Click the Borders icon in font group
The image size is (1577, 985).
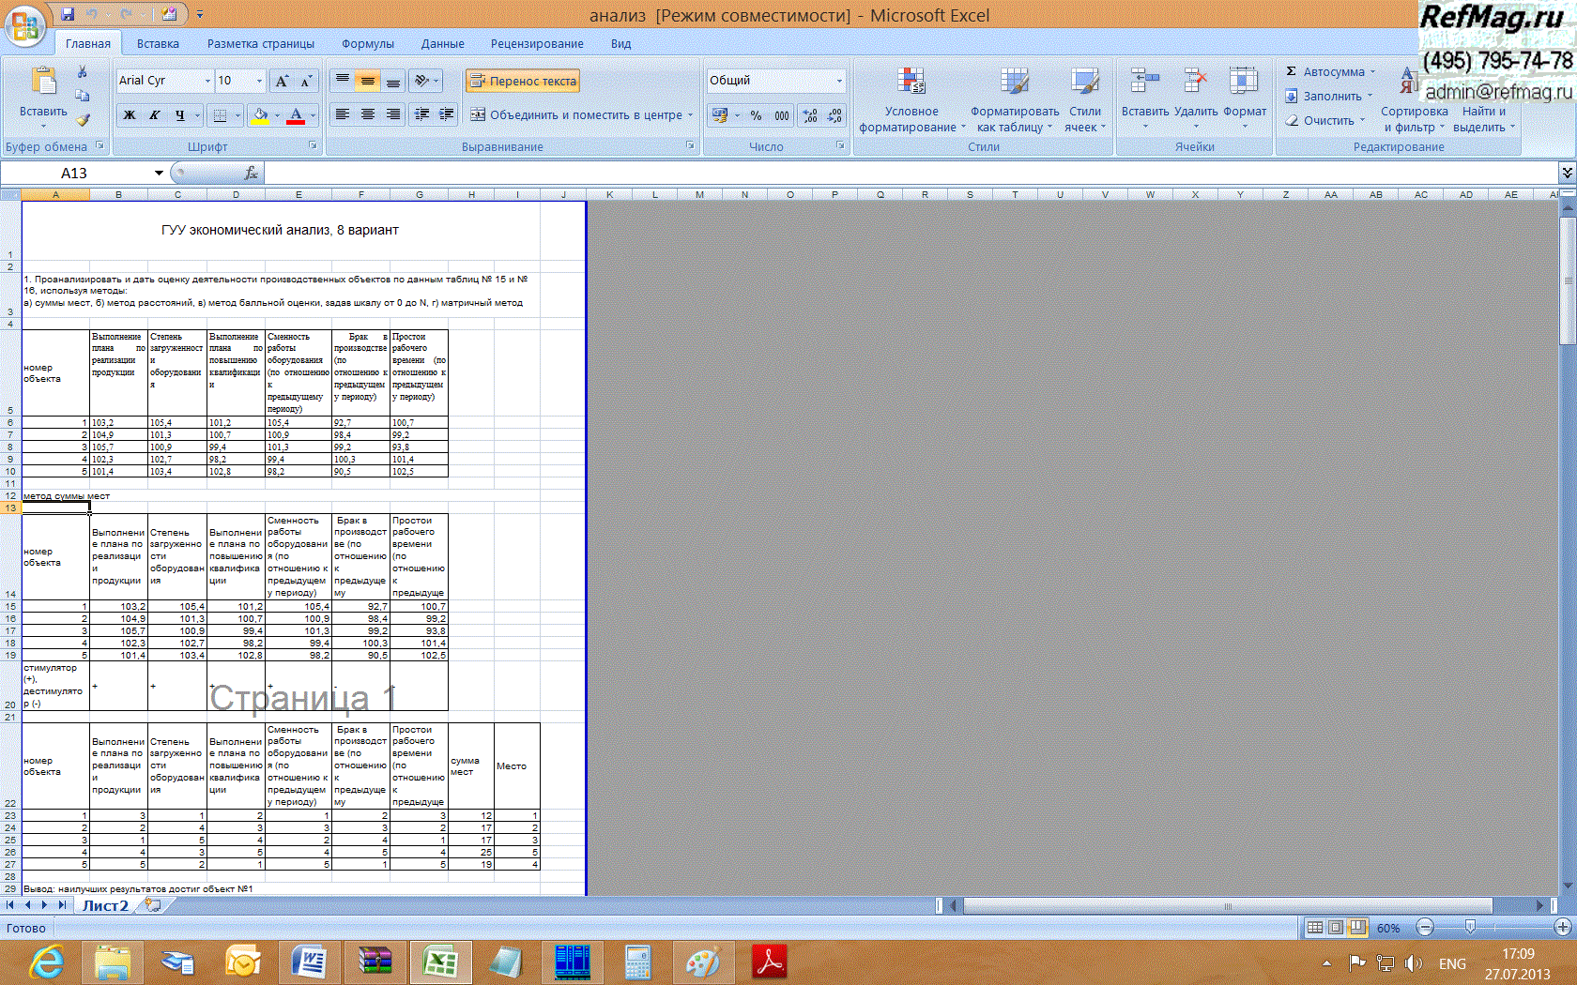coord(220,115)
